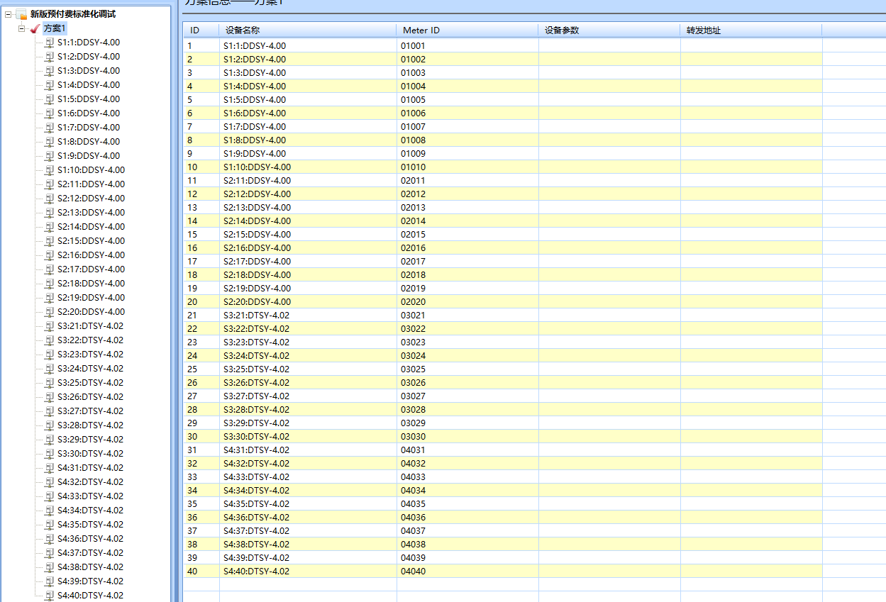This screenshot has height=602, width=886.
Task: Click the 设备名称 column header
Action: [x=307, y=30]
